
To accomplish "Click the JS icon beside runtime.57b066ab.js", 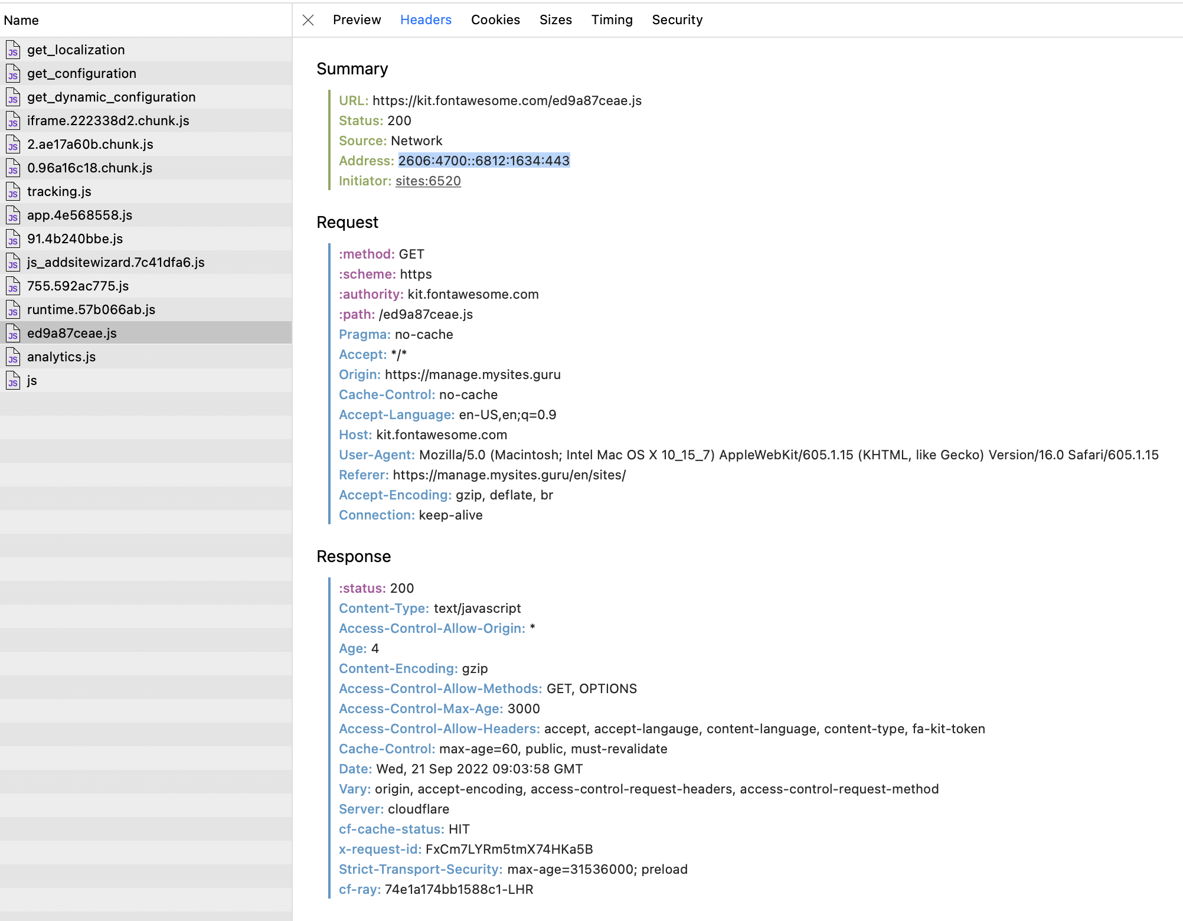I will [13, 309].
